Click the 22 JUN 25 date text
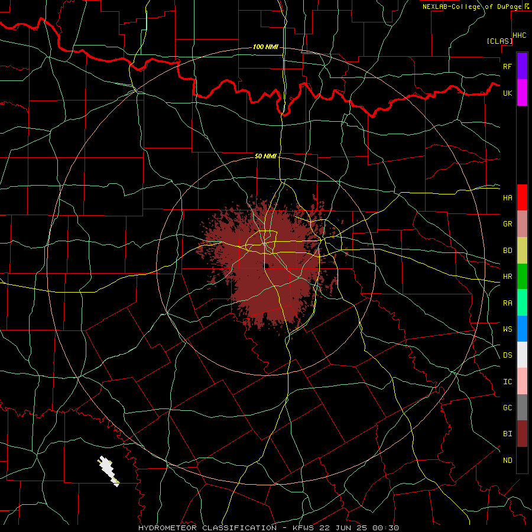Screen dimensions: 532x532 point(342,528)
